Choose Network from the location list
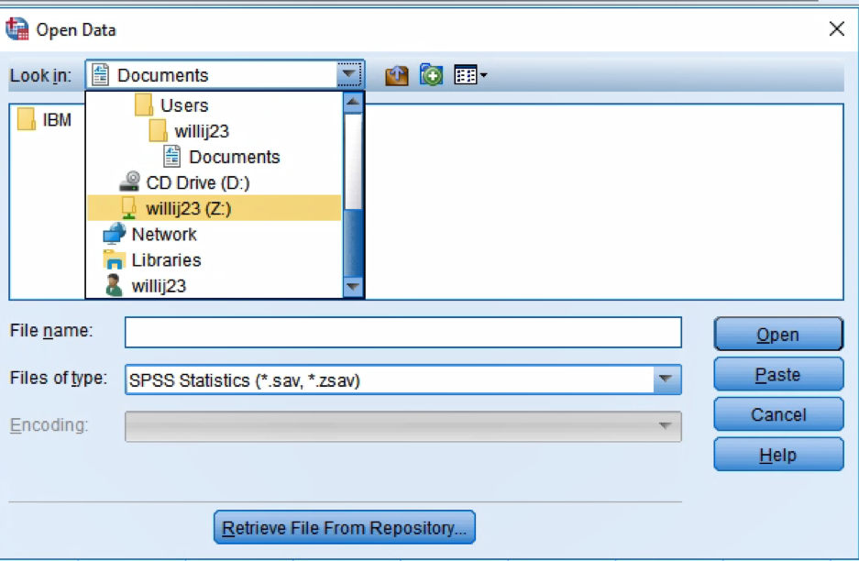The image size is (859, 561). point(163,234)
